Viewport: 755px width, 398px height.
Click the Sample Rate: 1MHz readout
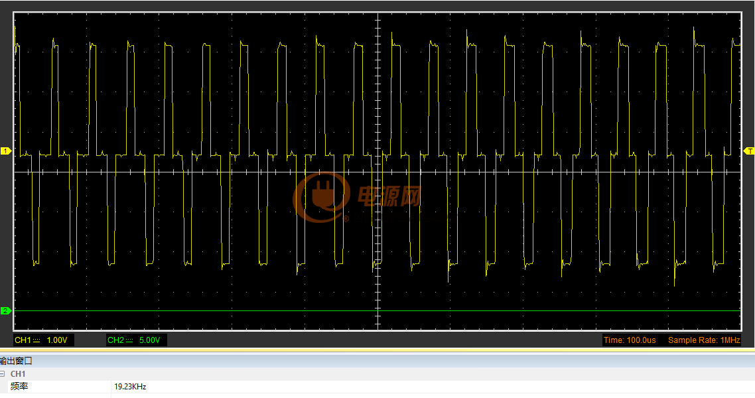pyautogui.click(x=704, y=340)
